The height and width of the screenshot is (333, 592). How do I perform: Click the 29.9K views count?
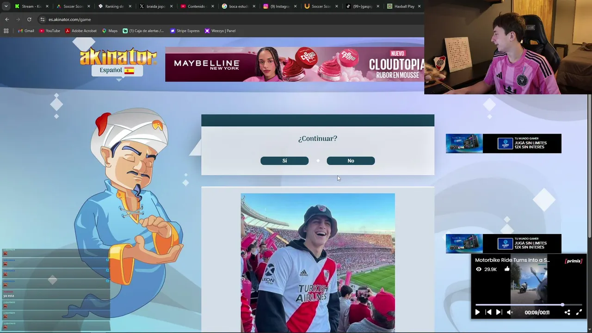click(x=490, y=269)
